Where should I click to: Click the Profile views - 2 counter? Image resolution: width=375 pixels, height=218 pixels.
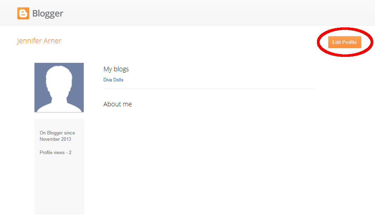coord(56,153)
